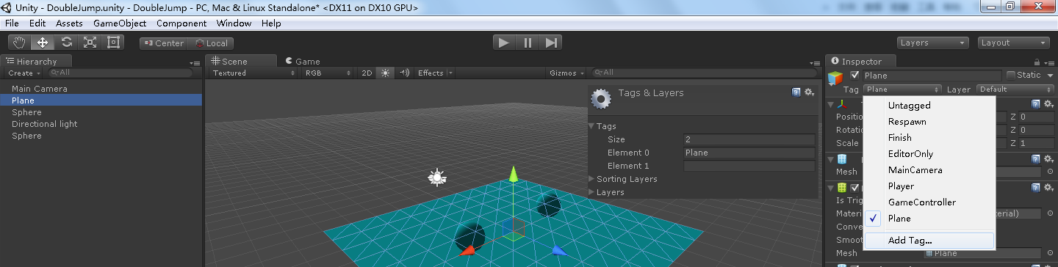Select the Scale tool

(x=90, y=43)
